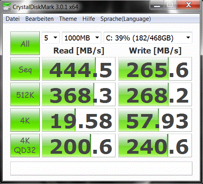This screenshot has height=184, width=203.
Task: Open the Sprache(Language) menu
Action: click(x=125, y=19)
